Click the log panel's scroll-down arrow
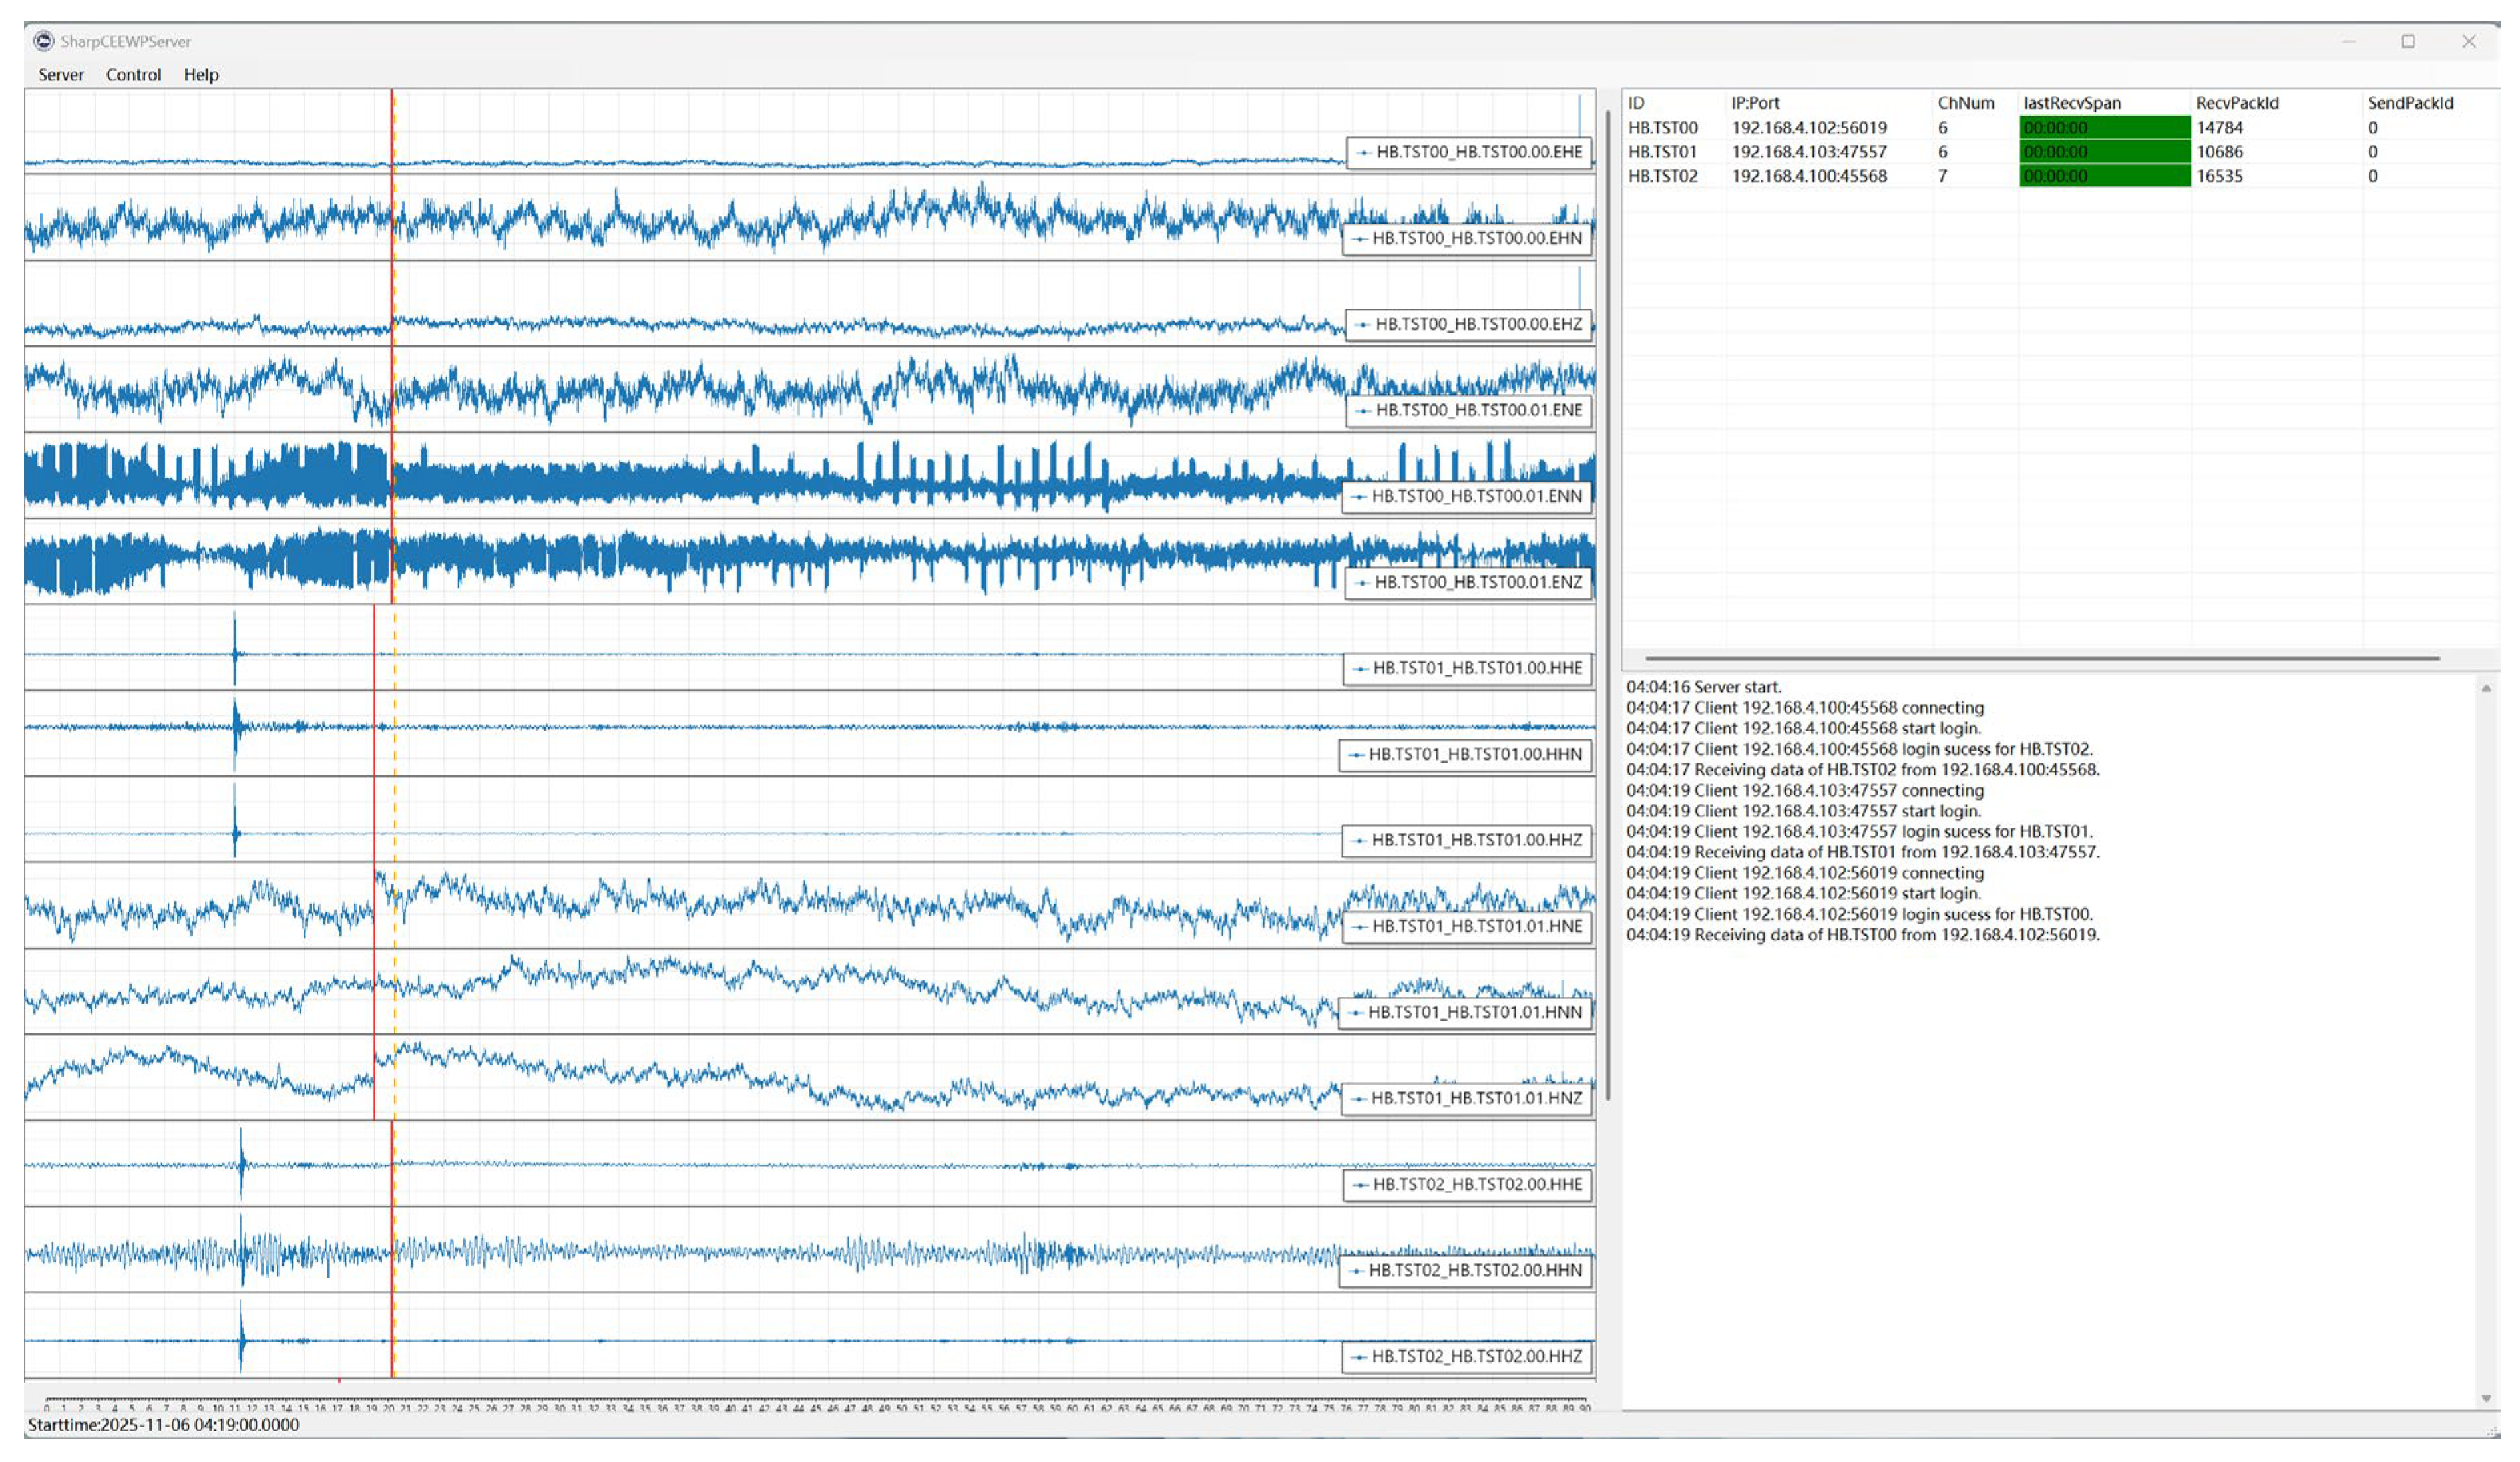2520x1462 pixels. (2486, 1399)
